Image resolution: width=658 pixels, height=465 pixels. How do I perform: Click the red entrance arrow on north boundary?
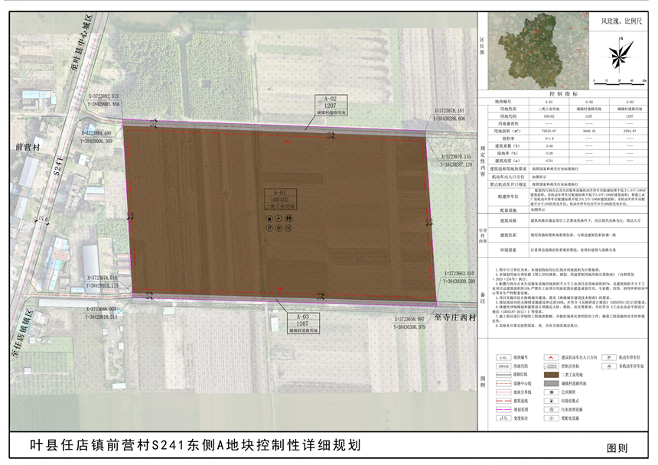coord(287,141)
